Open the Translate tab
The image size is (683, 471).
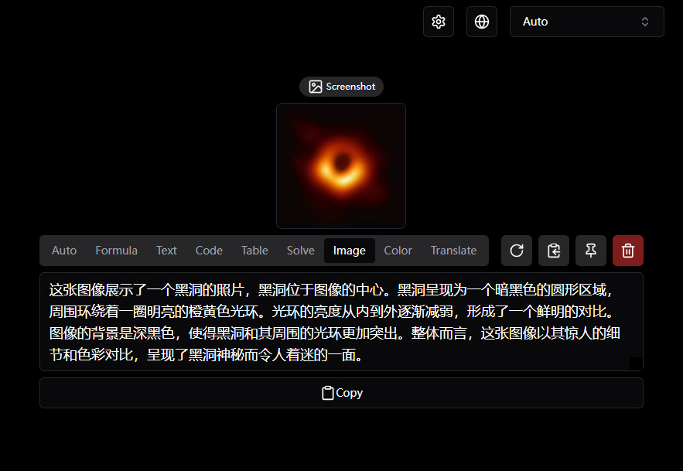(453, 251)
